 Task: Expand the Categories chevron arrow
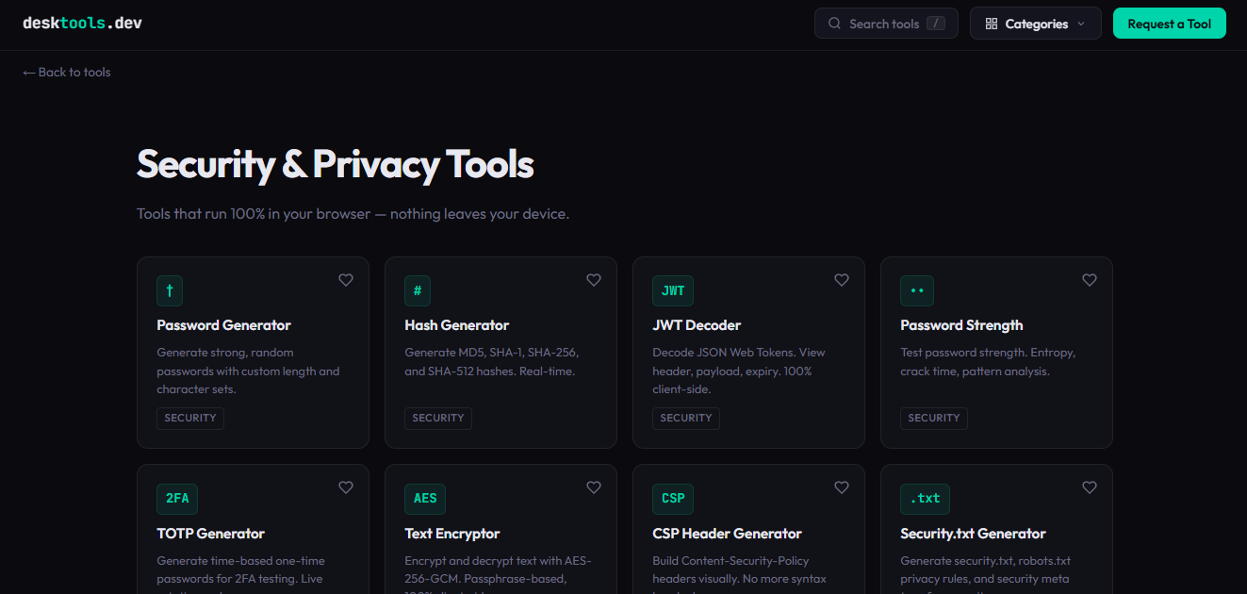tap(1079, 24)
